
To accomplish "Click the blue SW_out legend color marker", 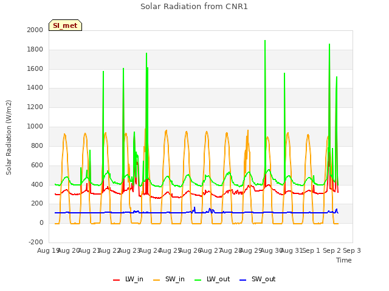I will pyautogui.click(x=243, y=280).
